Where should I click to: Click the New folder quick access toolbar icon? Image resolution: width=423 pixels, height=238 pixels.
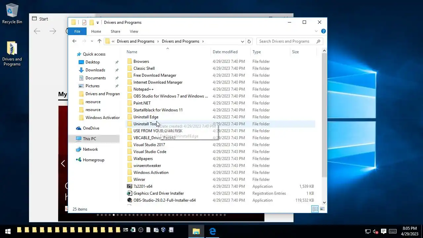[92, 22]
